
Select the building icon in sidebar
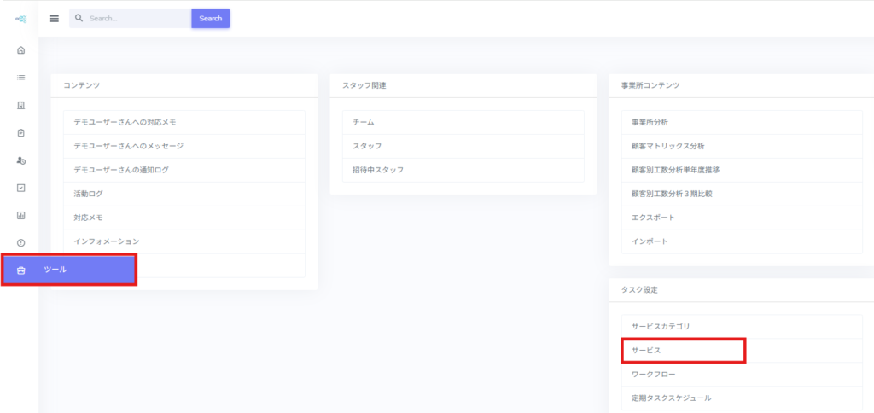21,106
